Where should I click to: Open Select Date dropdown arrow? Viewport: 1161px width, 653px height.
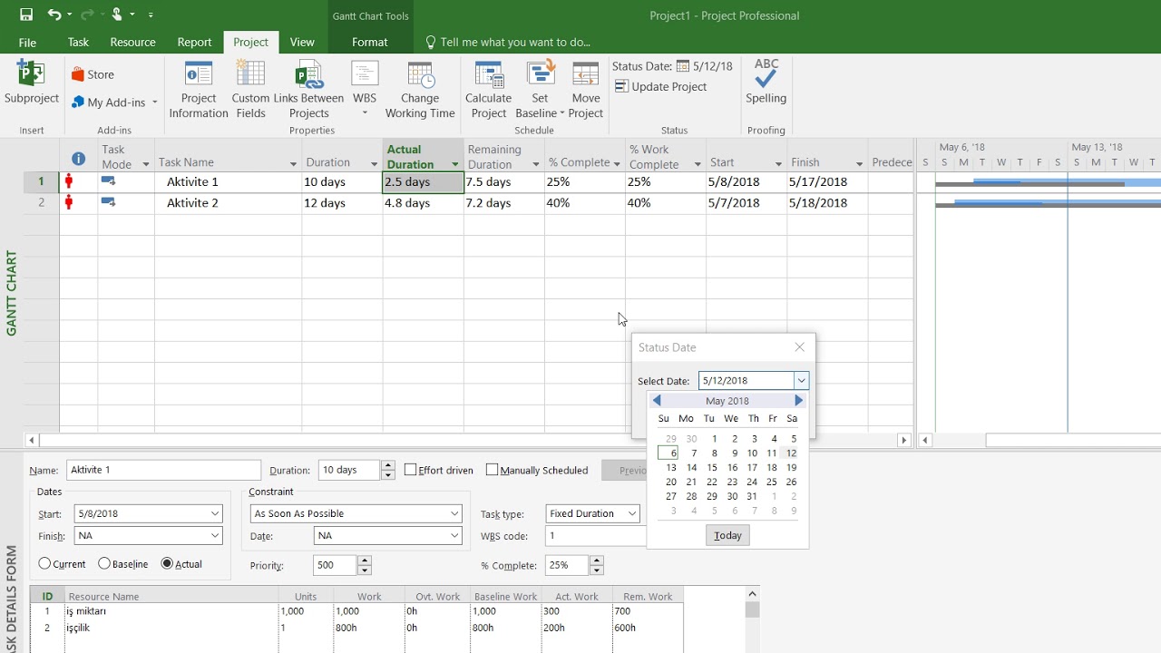pos(801,381)
